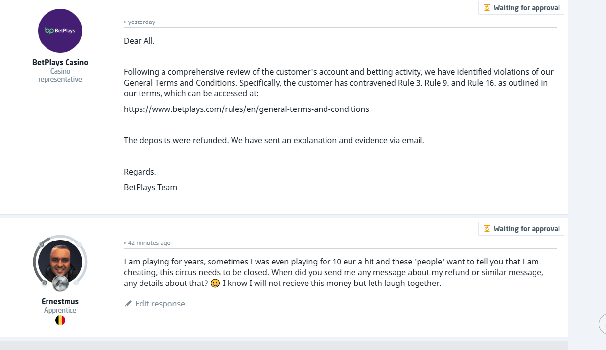This screenshot has height=350, width=606.
Task: Click the betplays.com general terms URL
Action: [246, 109]
